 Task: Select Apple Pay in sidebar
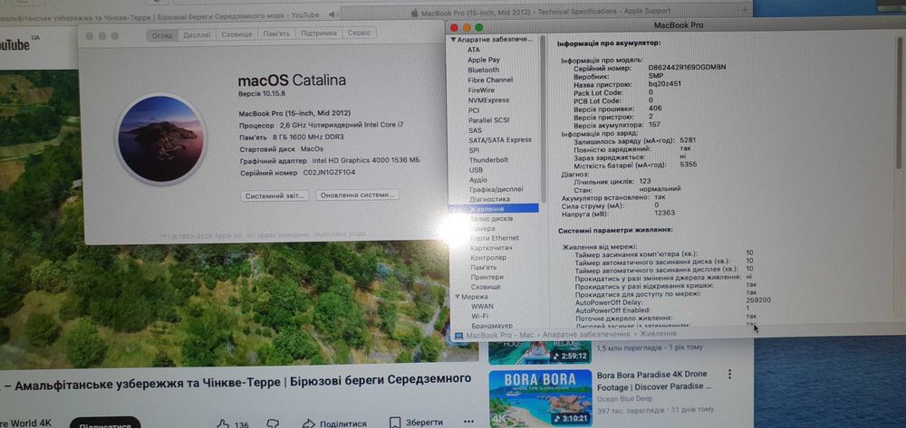point(484,60)
